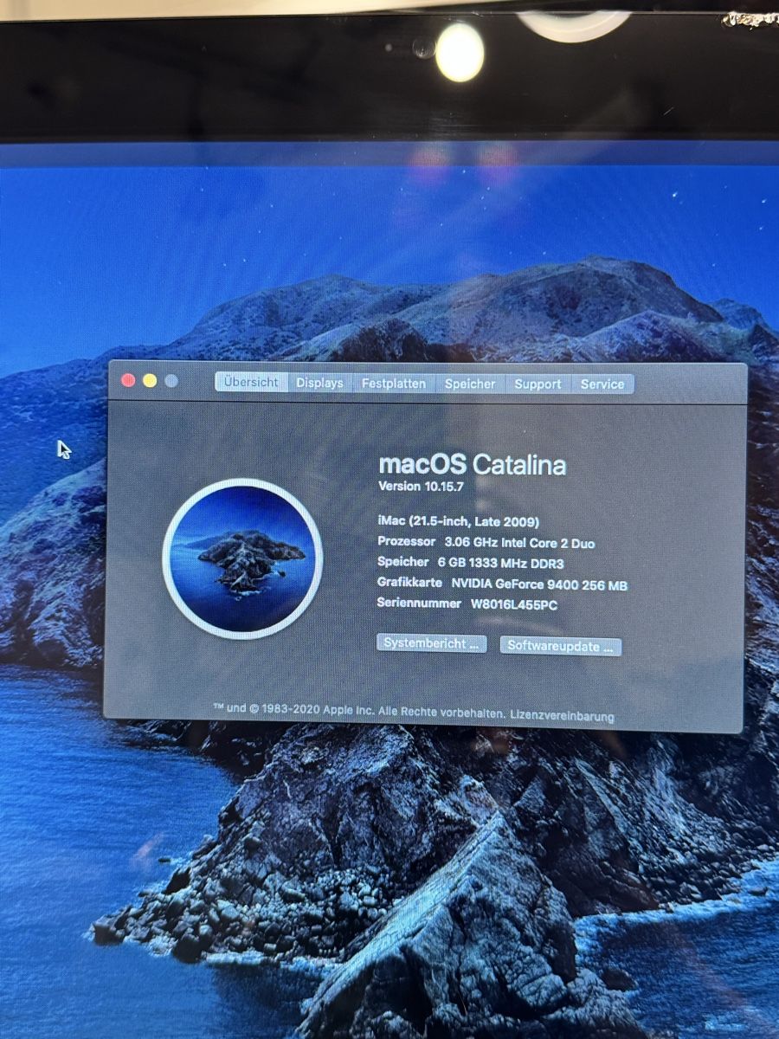Screen dimensions: 779x1039
Task: Close the About This Mac window
Action: pos(128,380)
